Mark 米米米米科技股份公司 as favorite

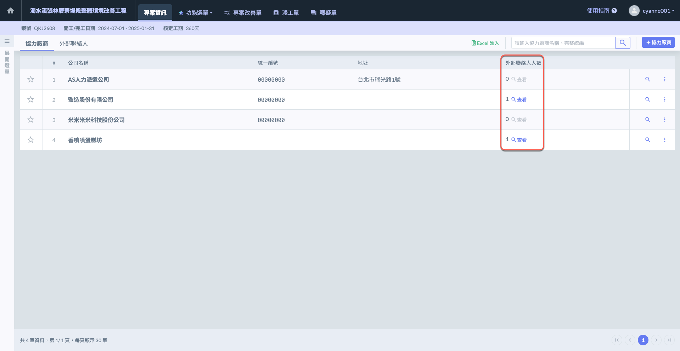[x=31, y=120]
